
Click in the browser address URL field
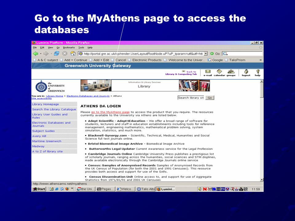(141, 53)
